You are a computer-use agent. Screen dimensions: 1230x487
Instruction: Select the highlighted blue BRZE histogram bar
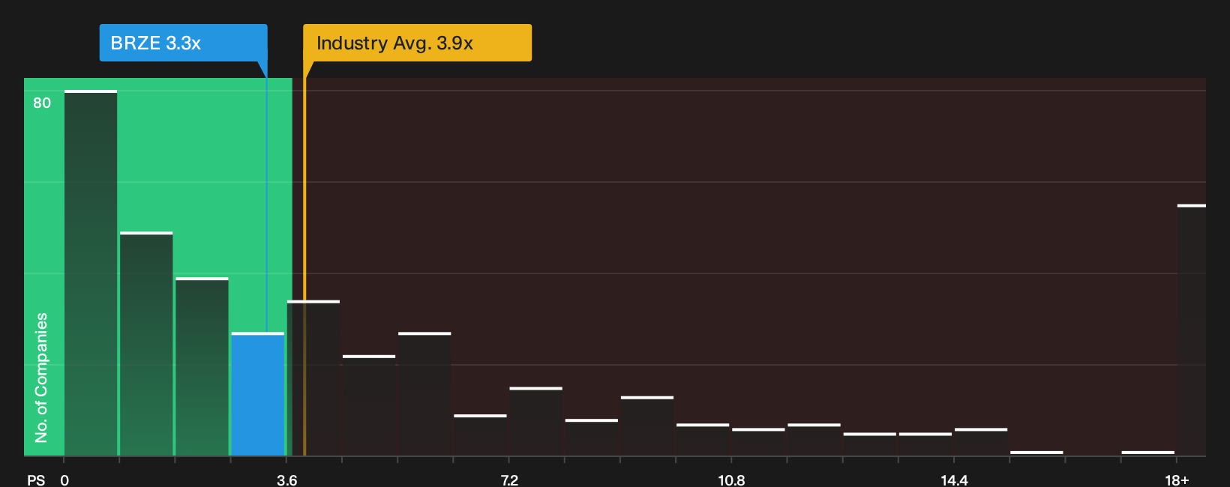[257, 394]
